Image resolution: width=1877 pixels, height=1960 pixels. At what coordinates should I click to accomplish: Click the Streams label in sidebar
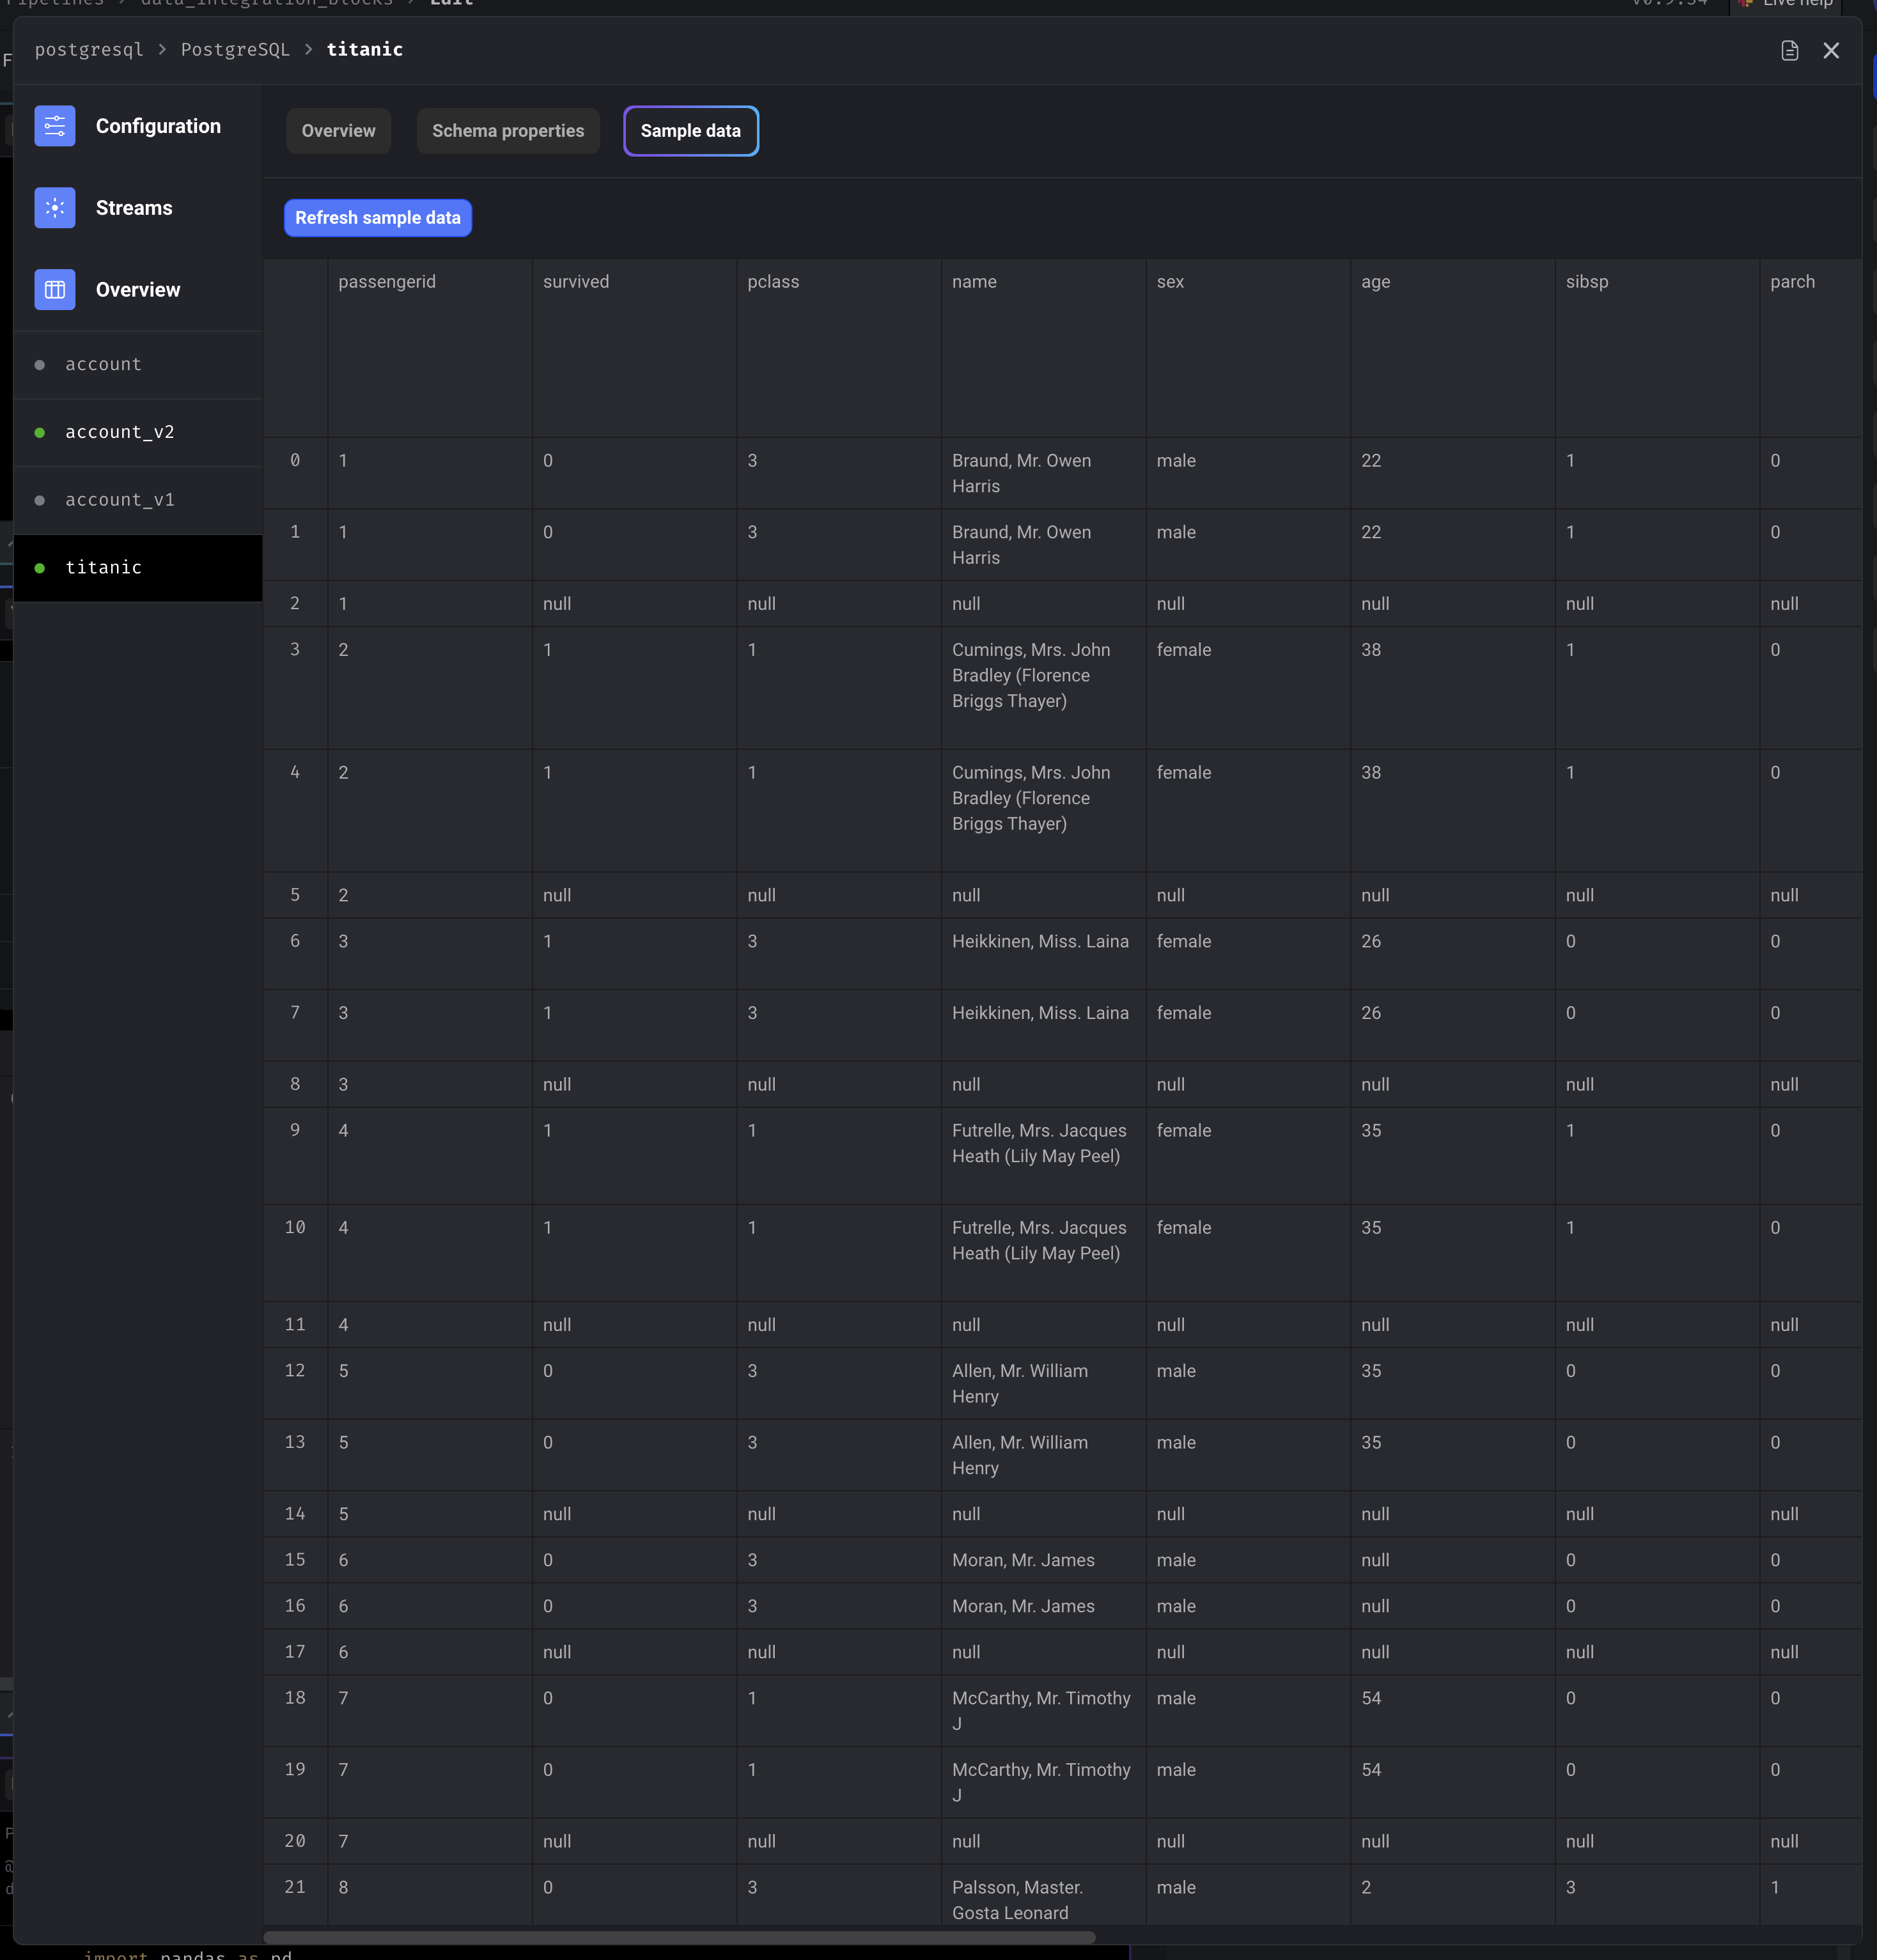click(x=134, y=208)
